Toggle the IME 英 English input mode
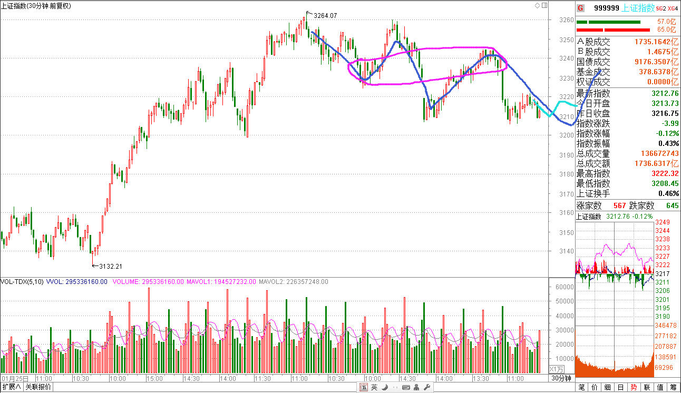Image resolution: width=681 pixels, height=393 pixels. tap(374, 388)
